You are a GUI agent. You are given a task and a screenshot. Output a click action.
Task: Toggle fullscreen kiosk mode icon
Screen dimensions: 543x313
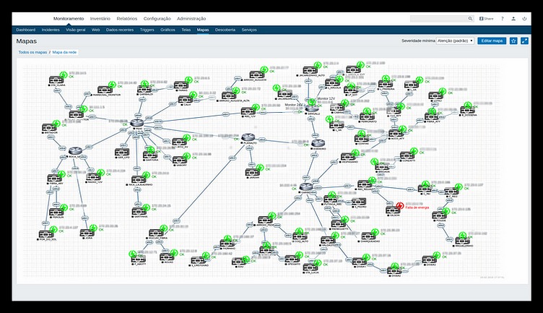click(524, 41)
